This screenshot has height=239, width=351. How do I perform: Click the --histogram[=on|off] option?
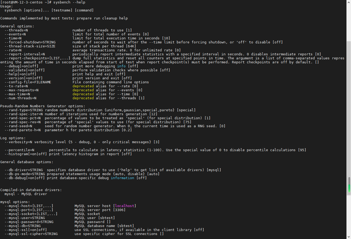tap(26, 154)
